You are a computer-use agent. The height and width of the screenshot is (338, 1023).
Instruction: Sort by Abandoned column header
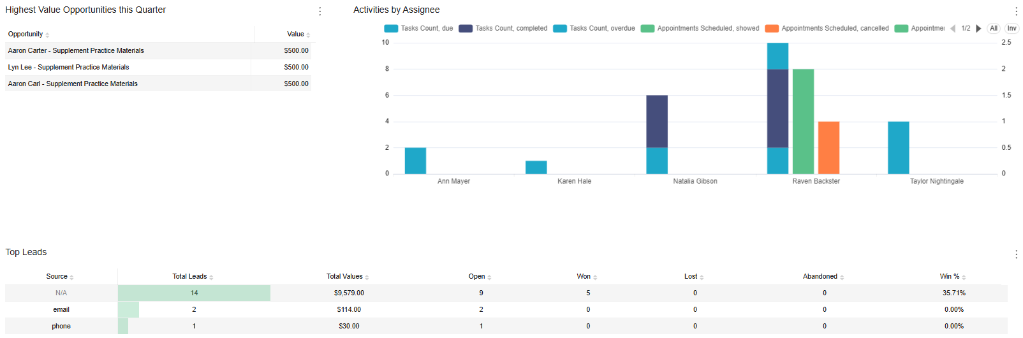click(x=820, y=277)
